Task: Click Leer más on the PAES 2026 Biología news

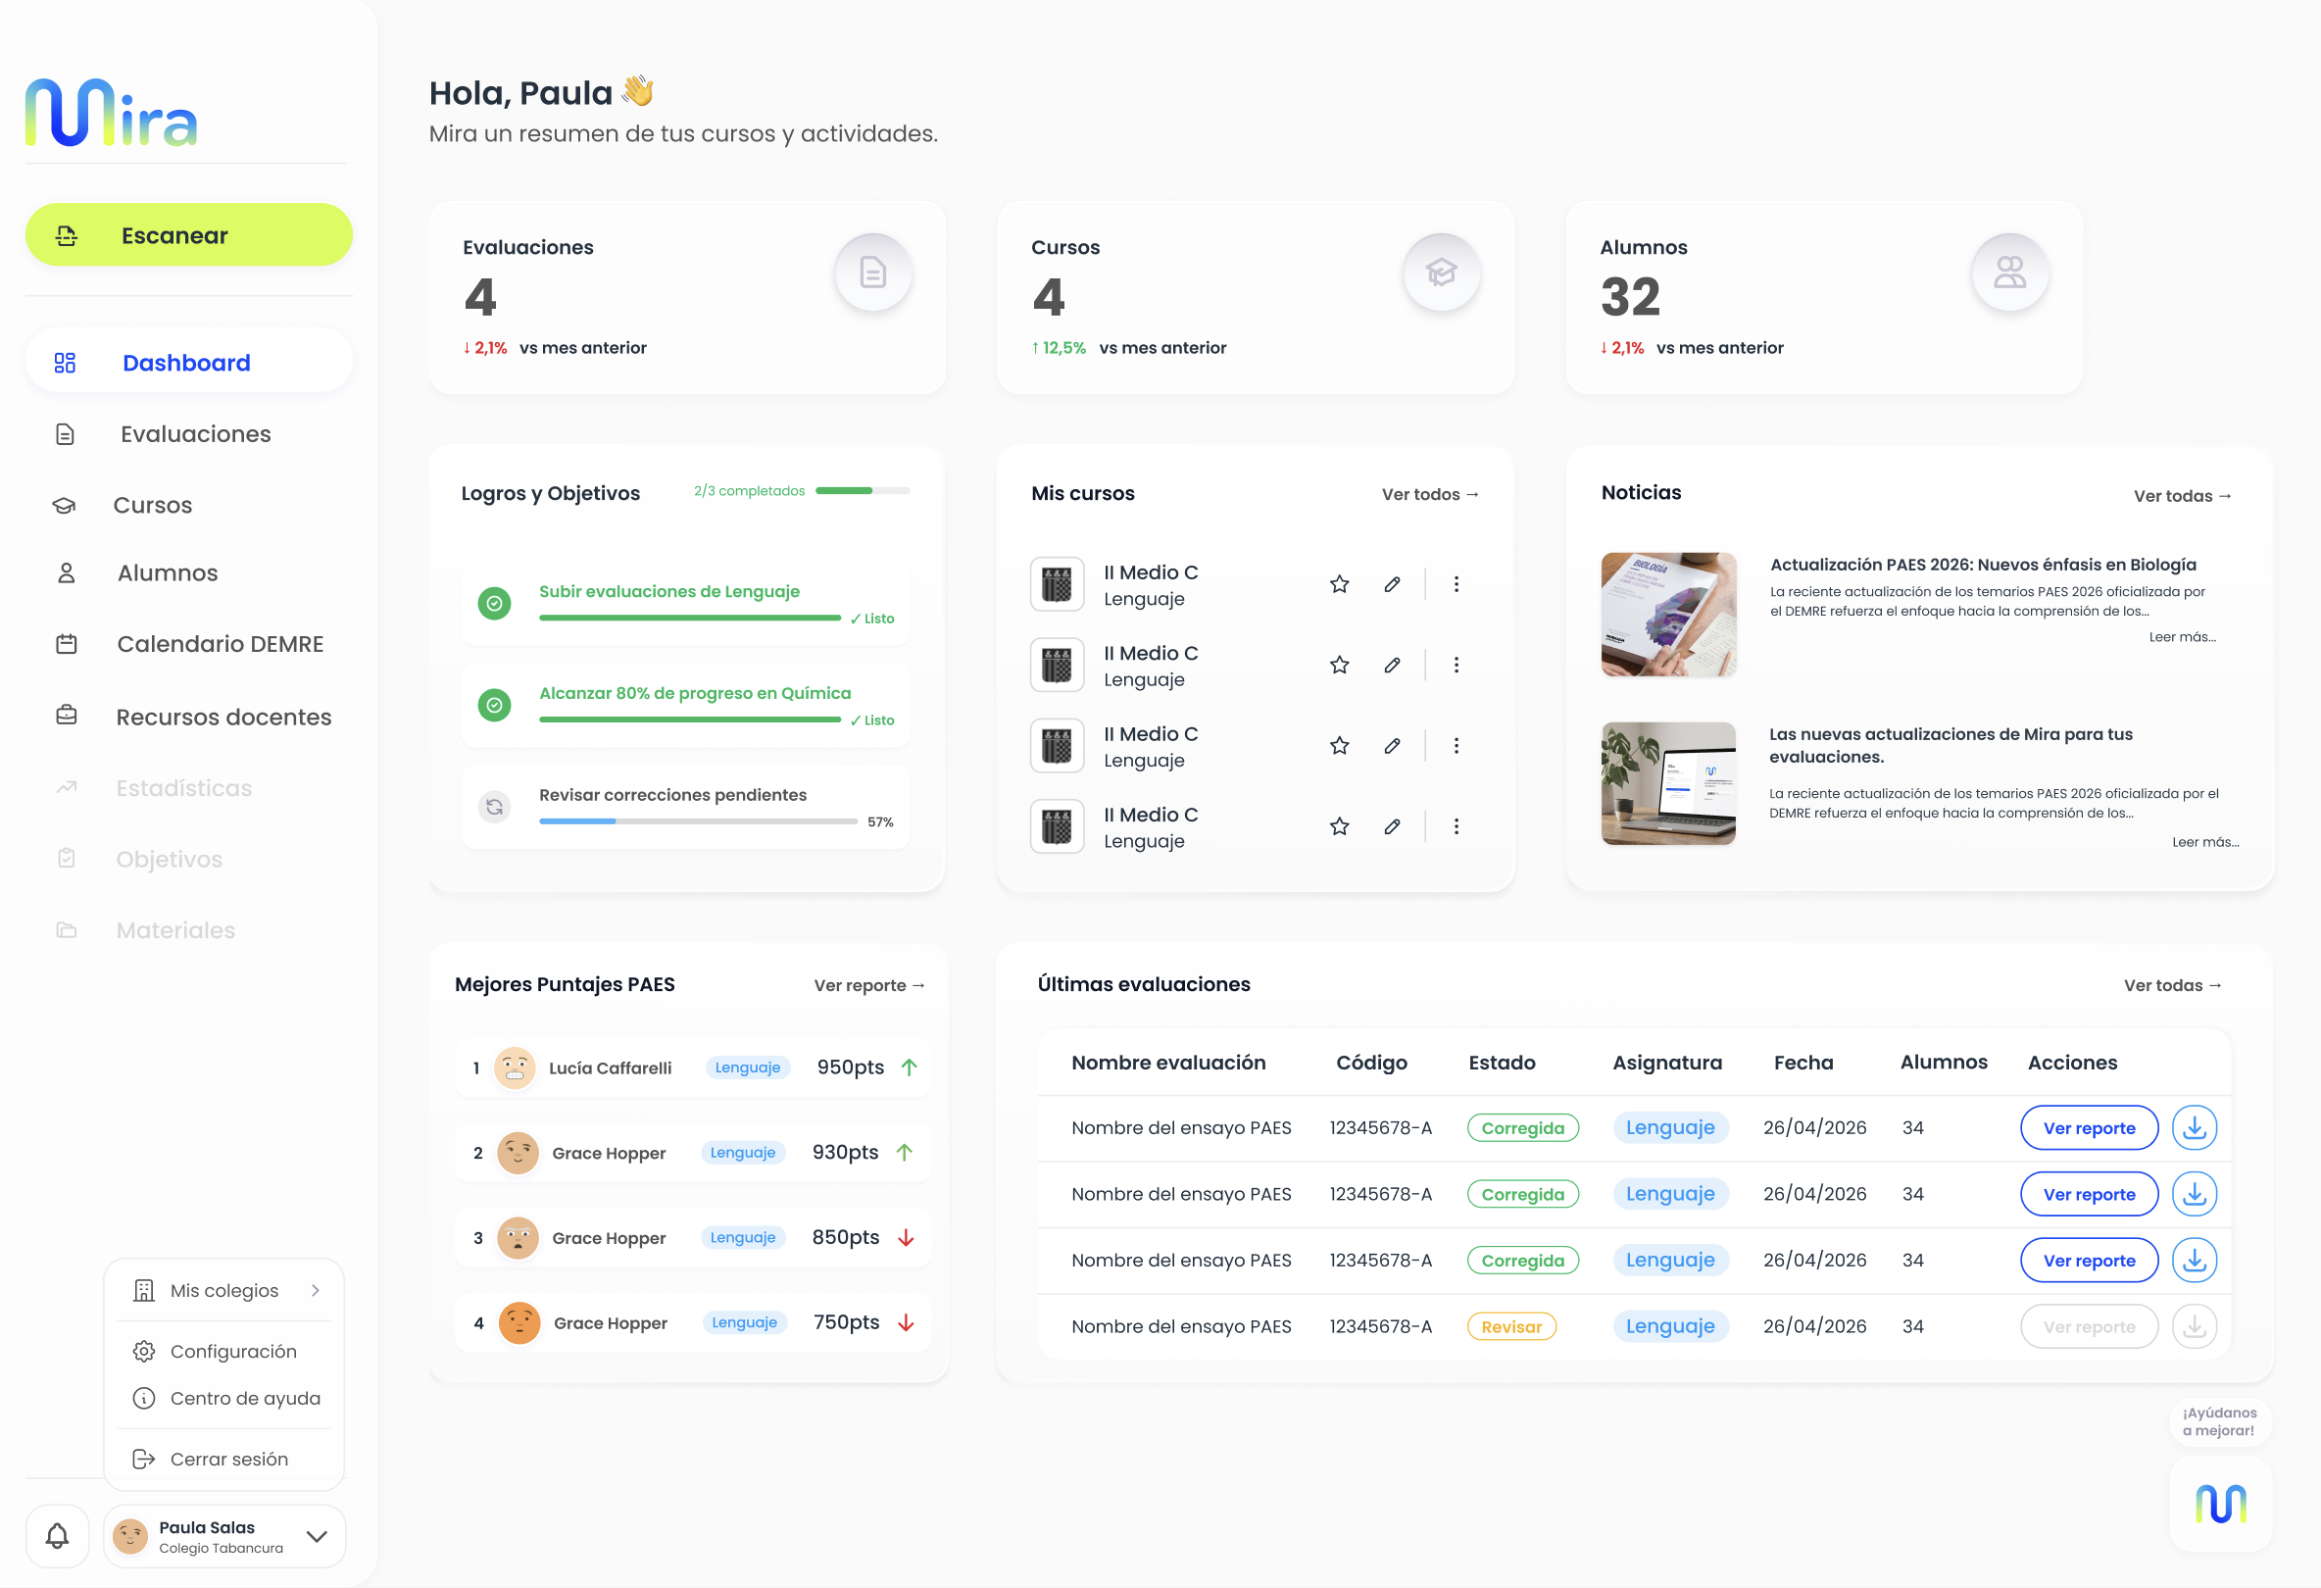Action: pos(2182,637)
